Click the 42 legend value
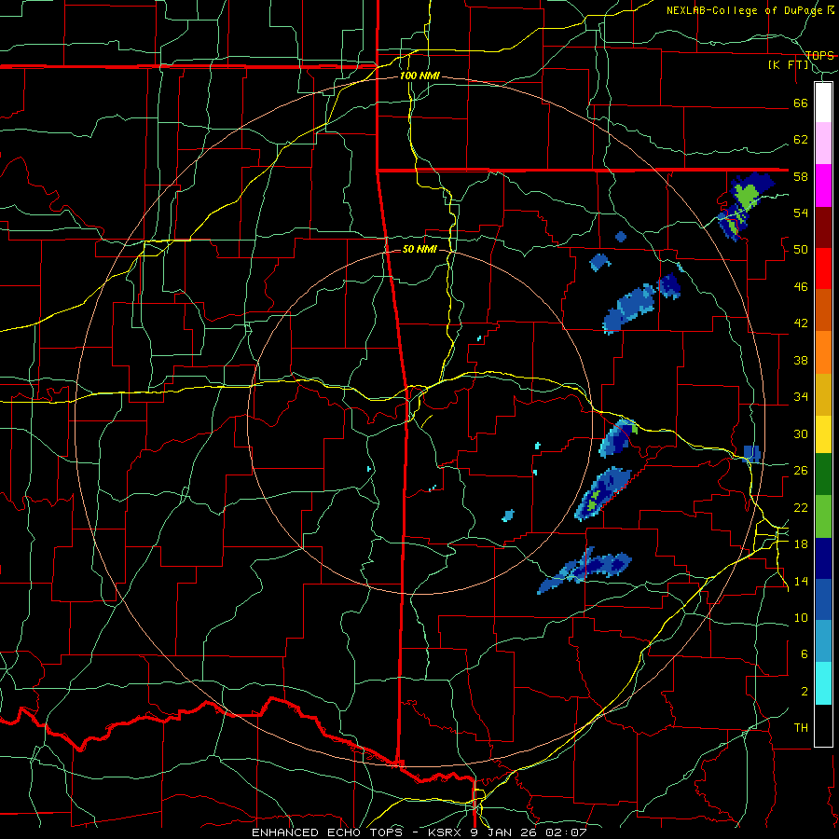 [x=801, y=323]
